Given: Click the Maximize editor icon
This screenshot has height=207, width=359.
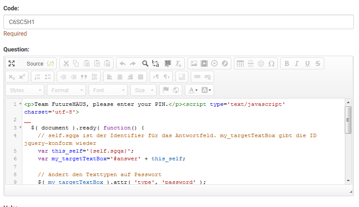Looking at the screenshot, I should click(x=12, y=63).
